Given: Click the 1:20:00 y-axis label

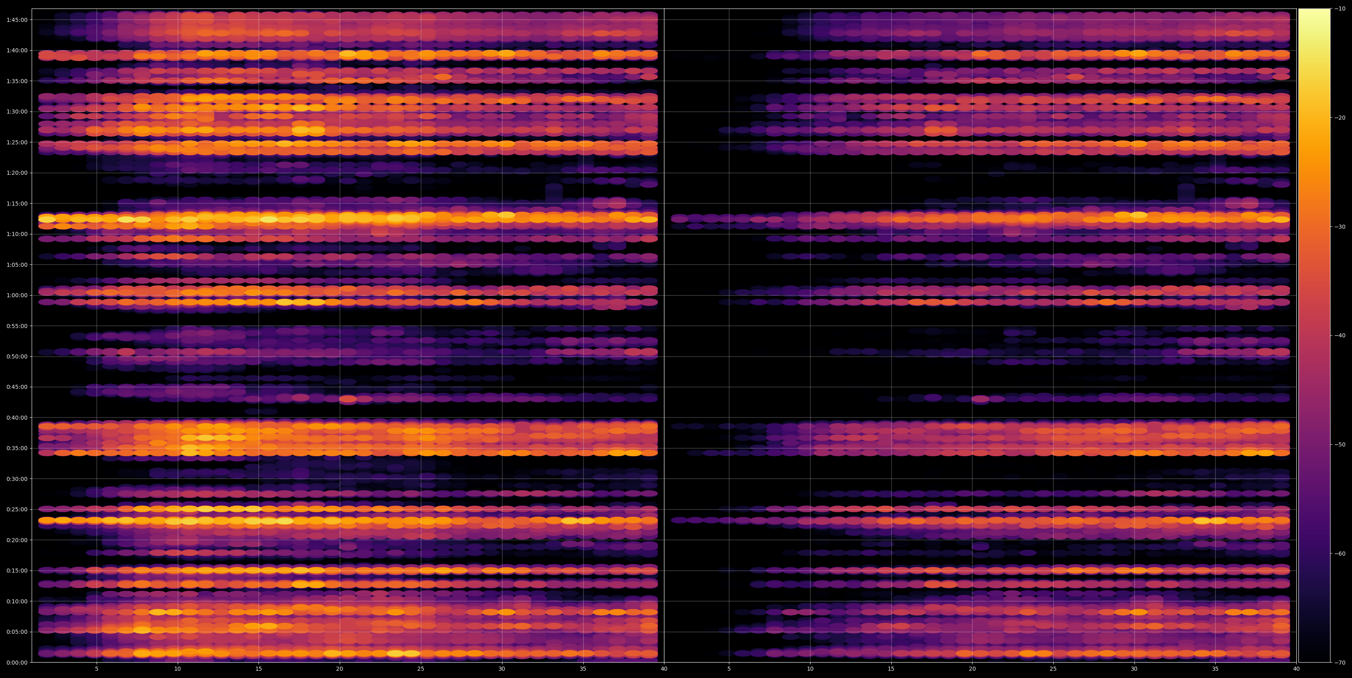Looking at the screenshot, I should [17, 173].
